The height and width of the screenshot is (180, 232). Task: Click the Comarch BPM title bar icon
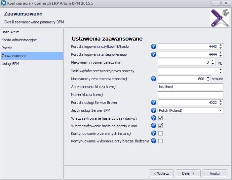(x=3, y=3)
